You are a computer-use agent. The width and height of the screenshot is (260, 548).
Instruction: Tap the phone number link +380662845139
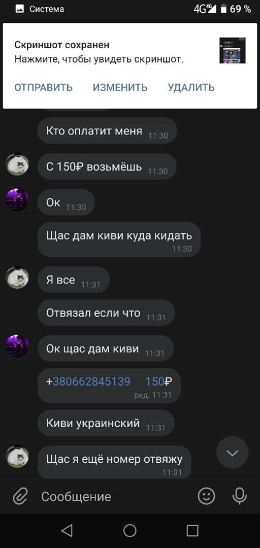click(x=88, y=381)
